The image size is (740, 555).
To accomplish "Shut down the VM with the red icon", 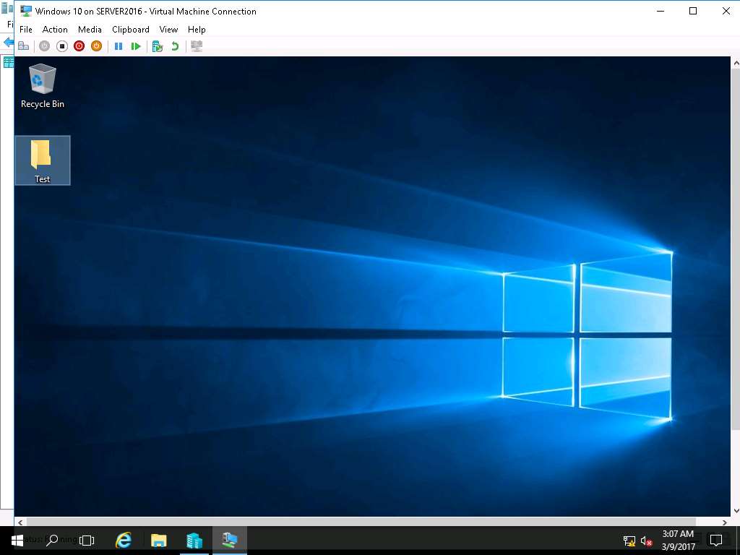I will (x=79, y=46).
